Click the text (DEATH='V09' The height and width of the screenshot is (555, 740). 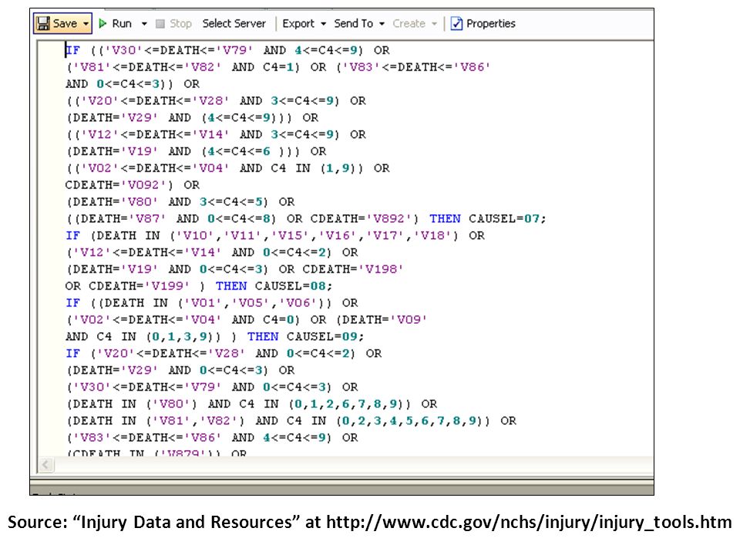pyautogui.click(x=382, y=319)
